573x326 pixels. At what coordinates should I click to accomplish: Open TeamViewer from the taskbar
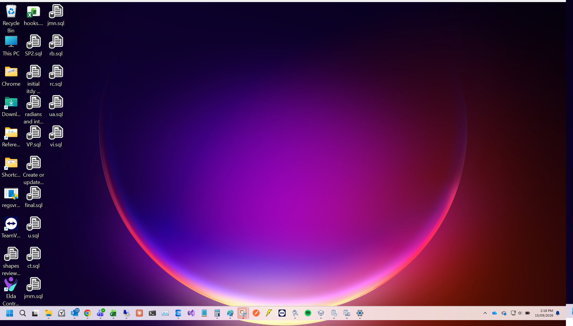pos(282,313)
